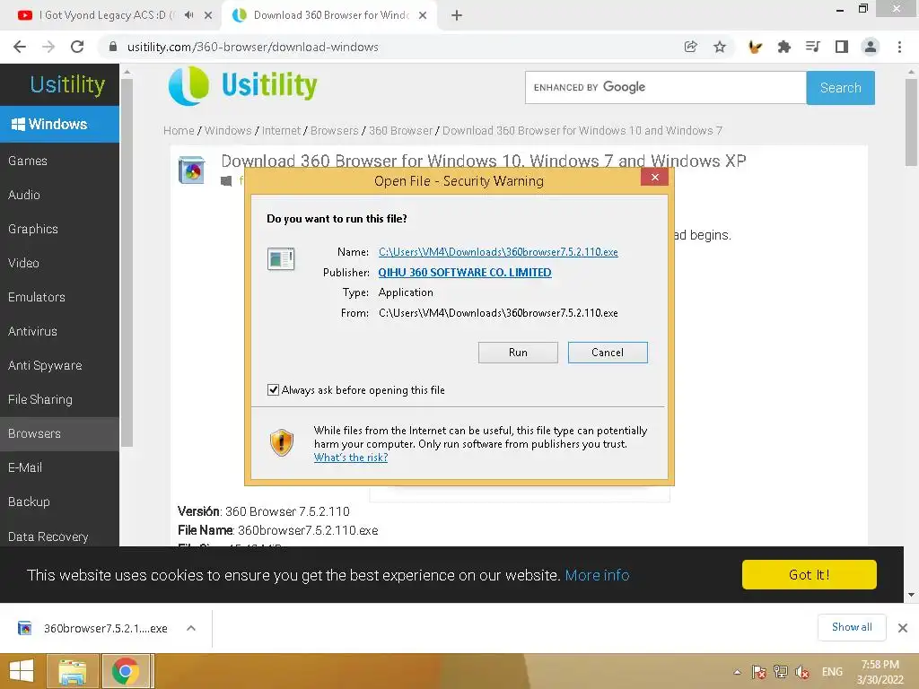Viewport: 919px width, 689px height.
Task: Open QIHU 360 SOFTWARE CO. LIMITED publisher link
Action: click(465, 273)
